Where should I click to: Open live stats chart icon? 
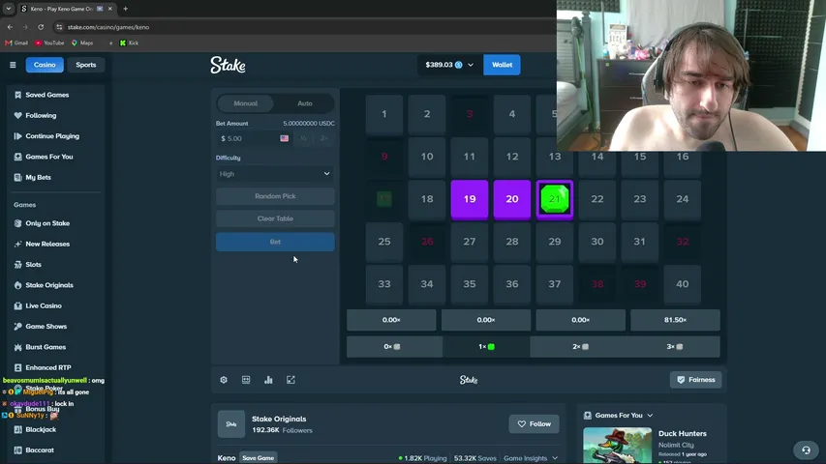pyautogui.click(x=268, y=380)
